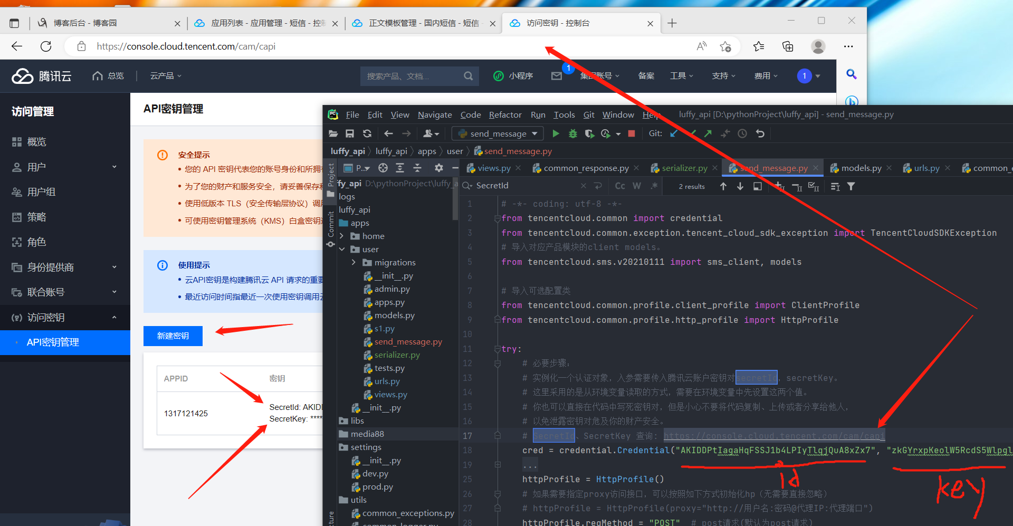Open Project panel settings gear

pyautogui.click(x=438, y=168)
